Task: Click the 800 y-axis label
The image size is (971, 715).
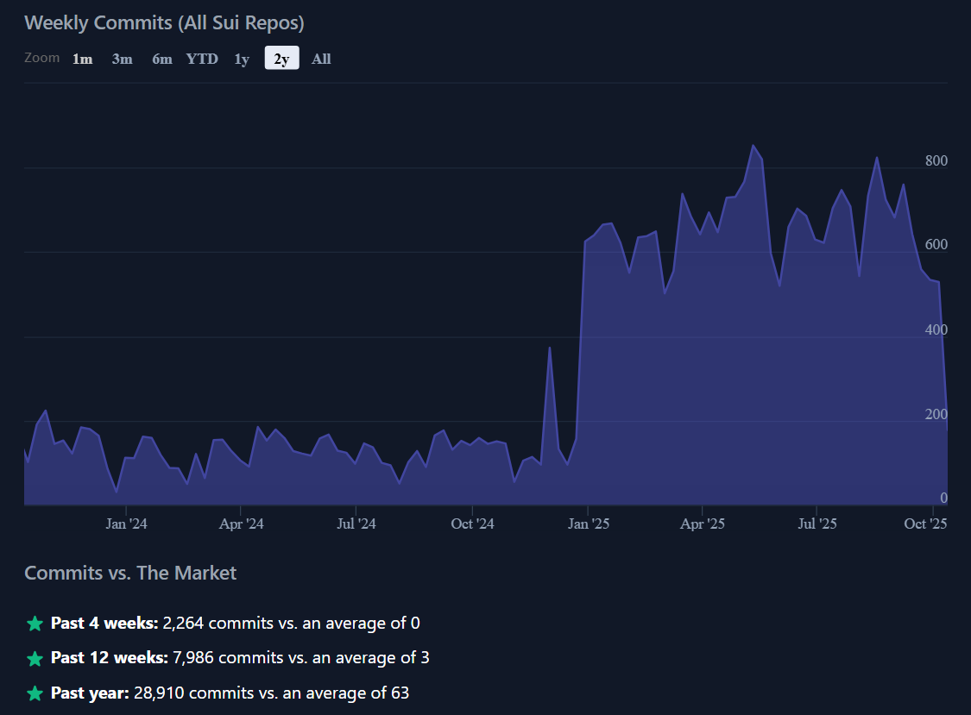Action: 936,161
